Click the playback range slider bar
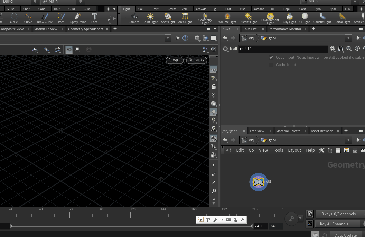This screenshot has height=237, width=365. pyautogui.click(x=131, y=226)
